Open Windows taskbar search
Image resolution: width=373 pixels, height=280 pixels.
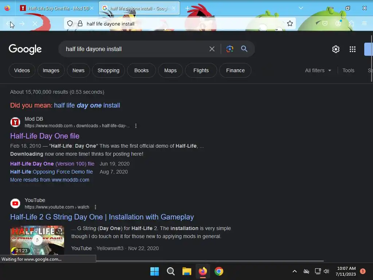pos(170,271)
